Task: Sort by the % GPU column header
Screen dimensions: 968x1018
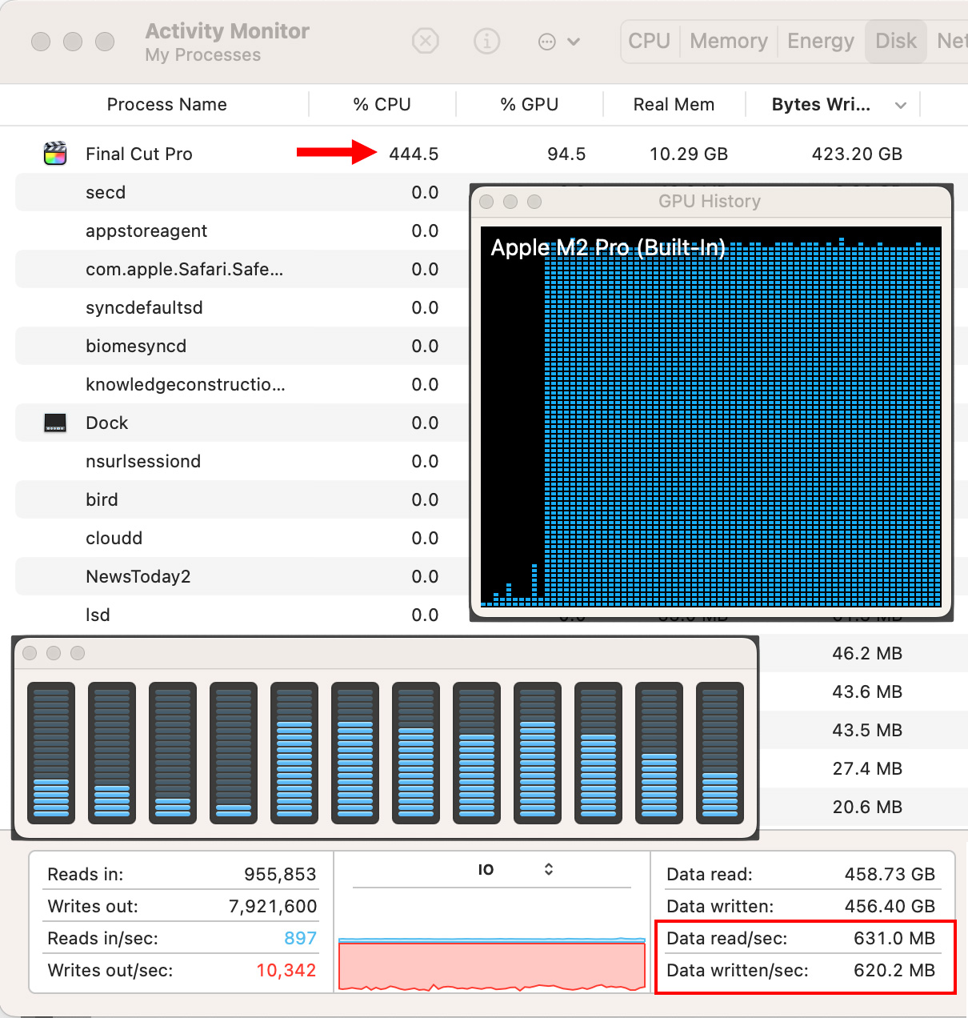Action: point(530,105)
